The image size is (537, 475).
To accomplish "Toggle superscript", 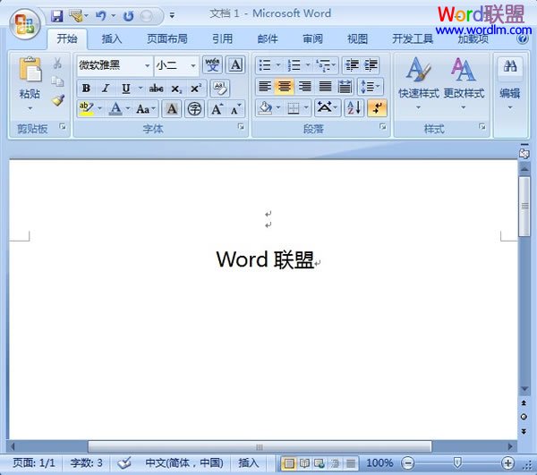I will [x=196, y=89].
